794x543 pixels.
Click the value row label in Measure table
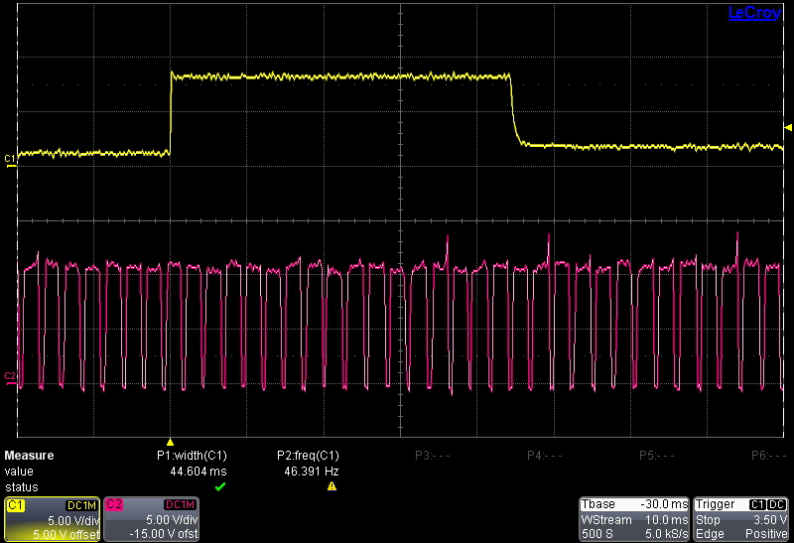tap(19, 472)
